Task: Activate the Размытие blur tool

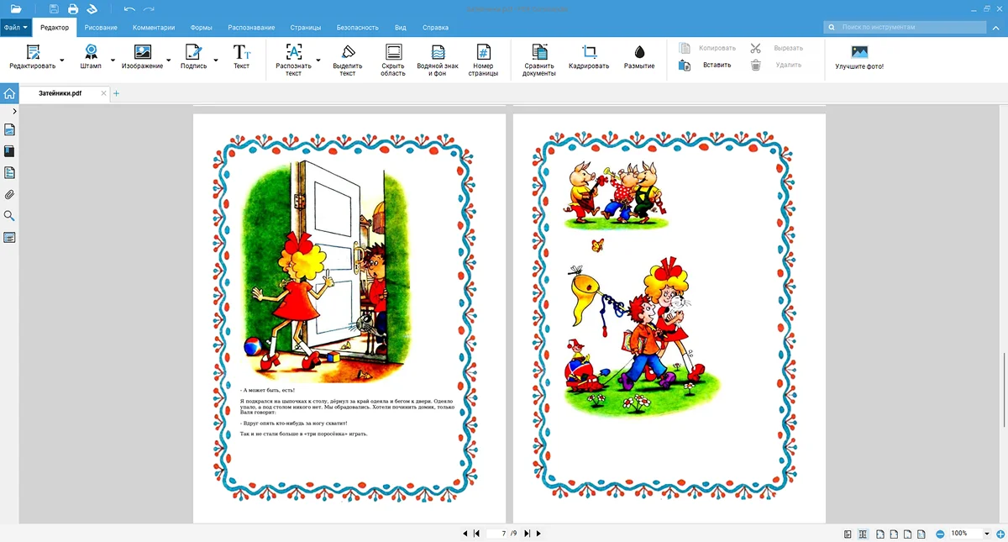Action: coord(639,57)
